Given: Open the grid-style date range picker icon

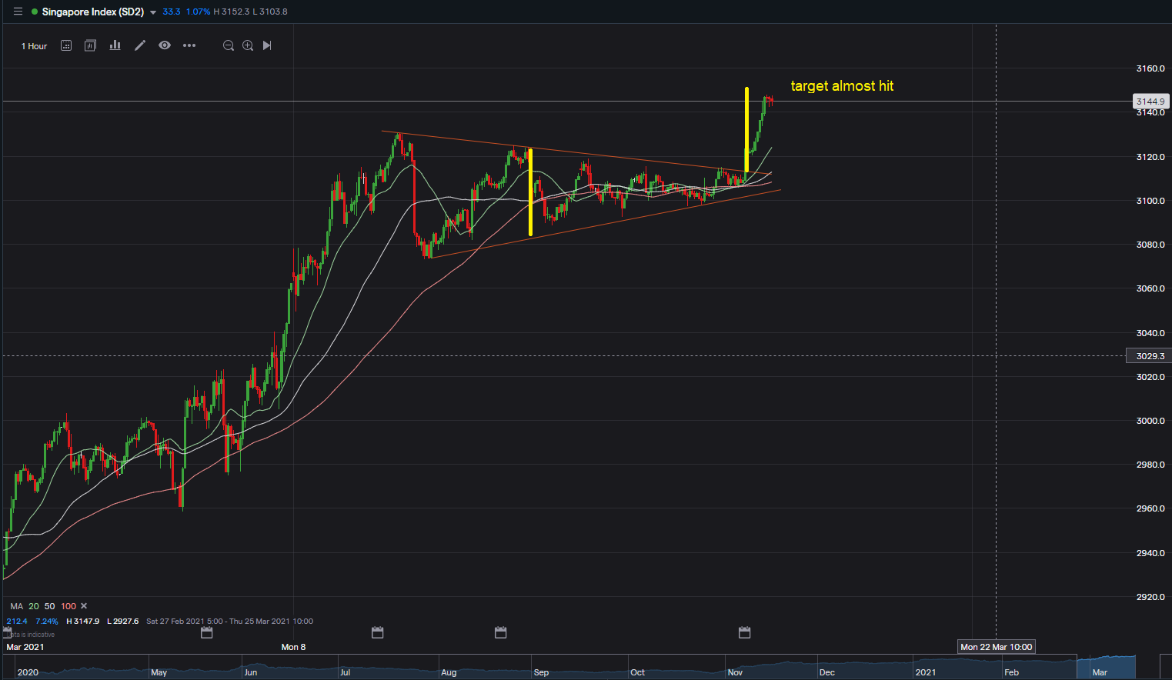Looking at the screenshot, I should (x=66, y=45).
